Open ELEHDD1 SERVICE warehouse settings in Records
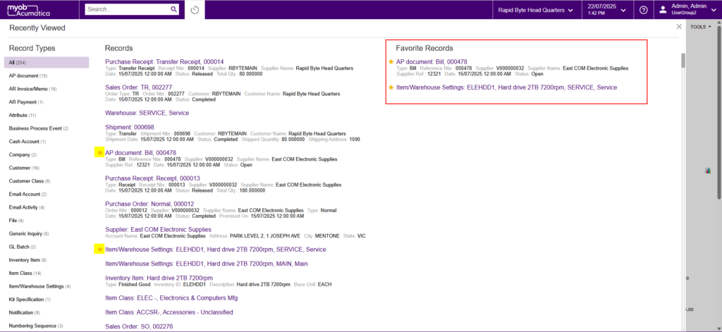The width and height of the screenshot is (722, 332). click(216, 249)
